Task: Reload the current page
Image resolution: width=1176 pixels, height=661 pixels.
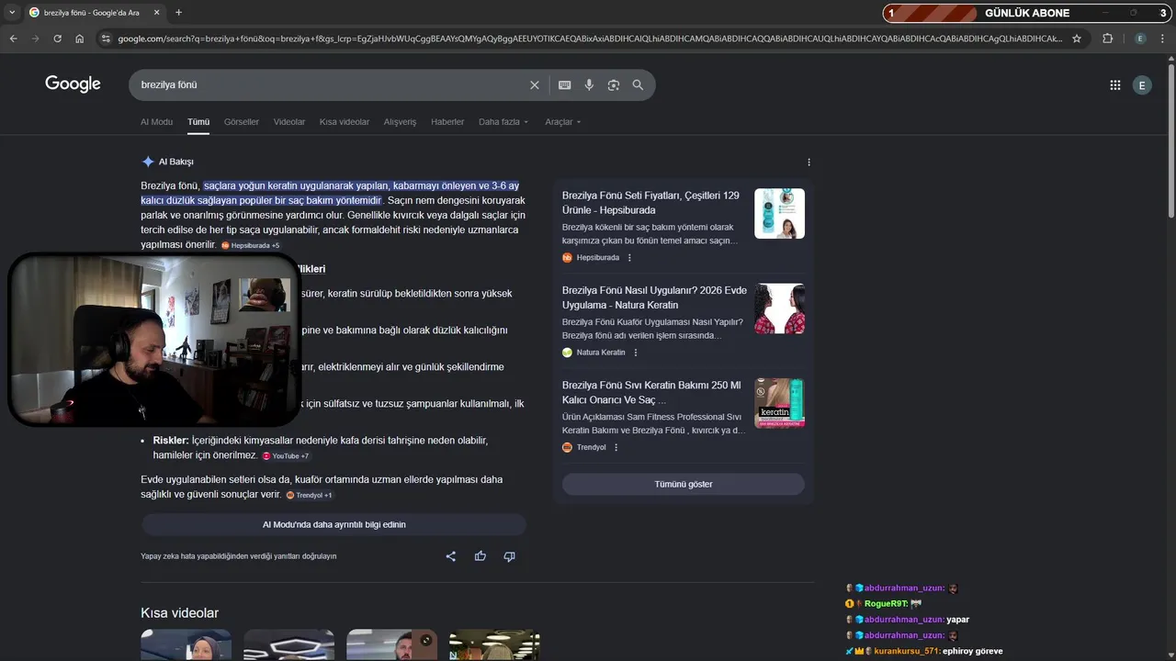Action: [x=57, y=39]
